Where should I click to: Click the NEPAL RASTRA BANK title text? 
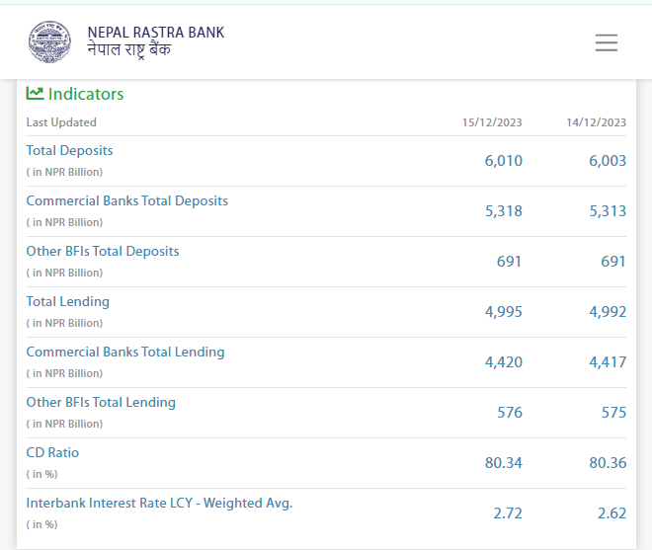(x=155, y=33)
